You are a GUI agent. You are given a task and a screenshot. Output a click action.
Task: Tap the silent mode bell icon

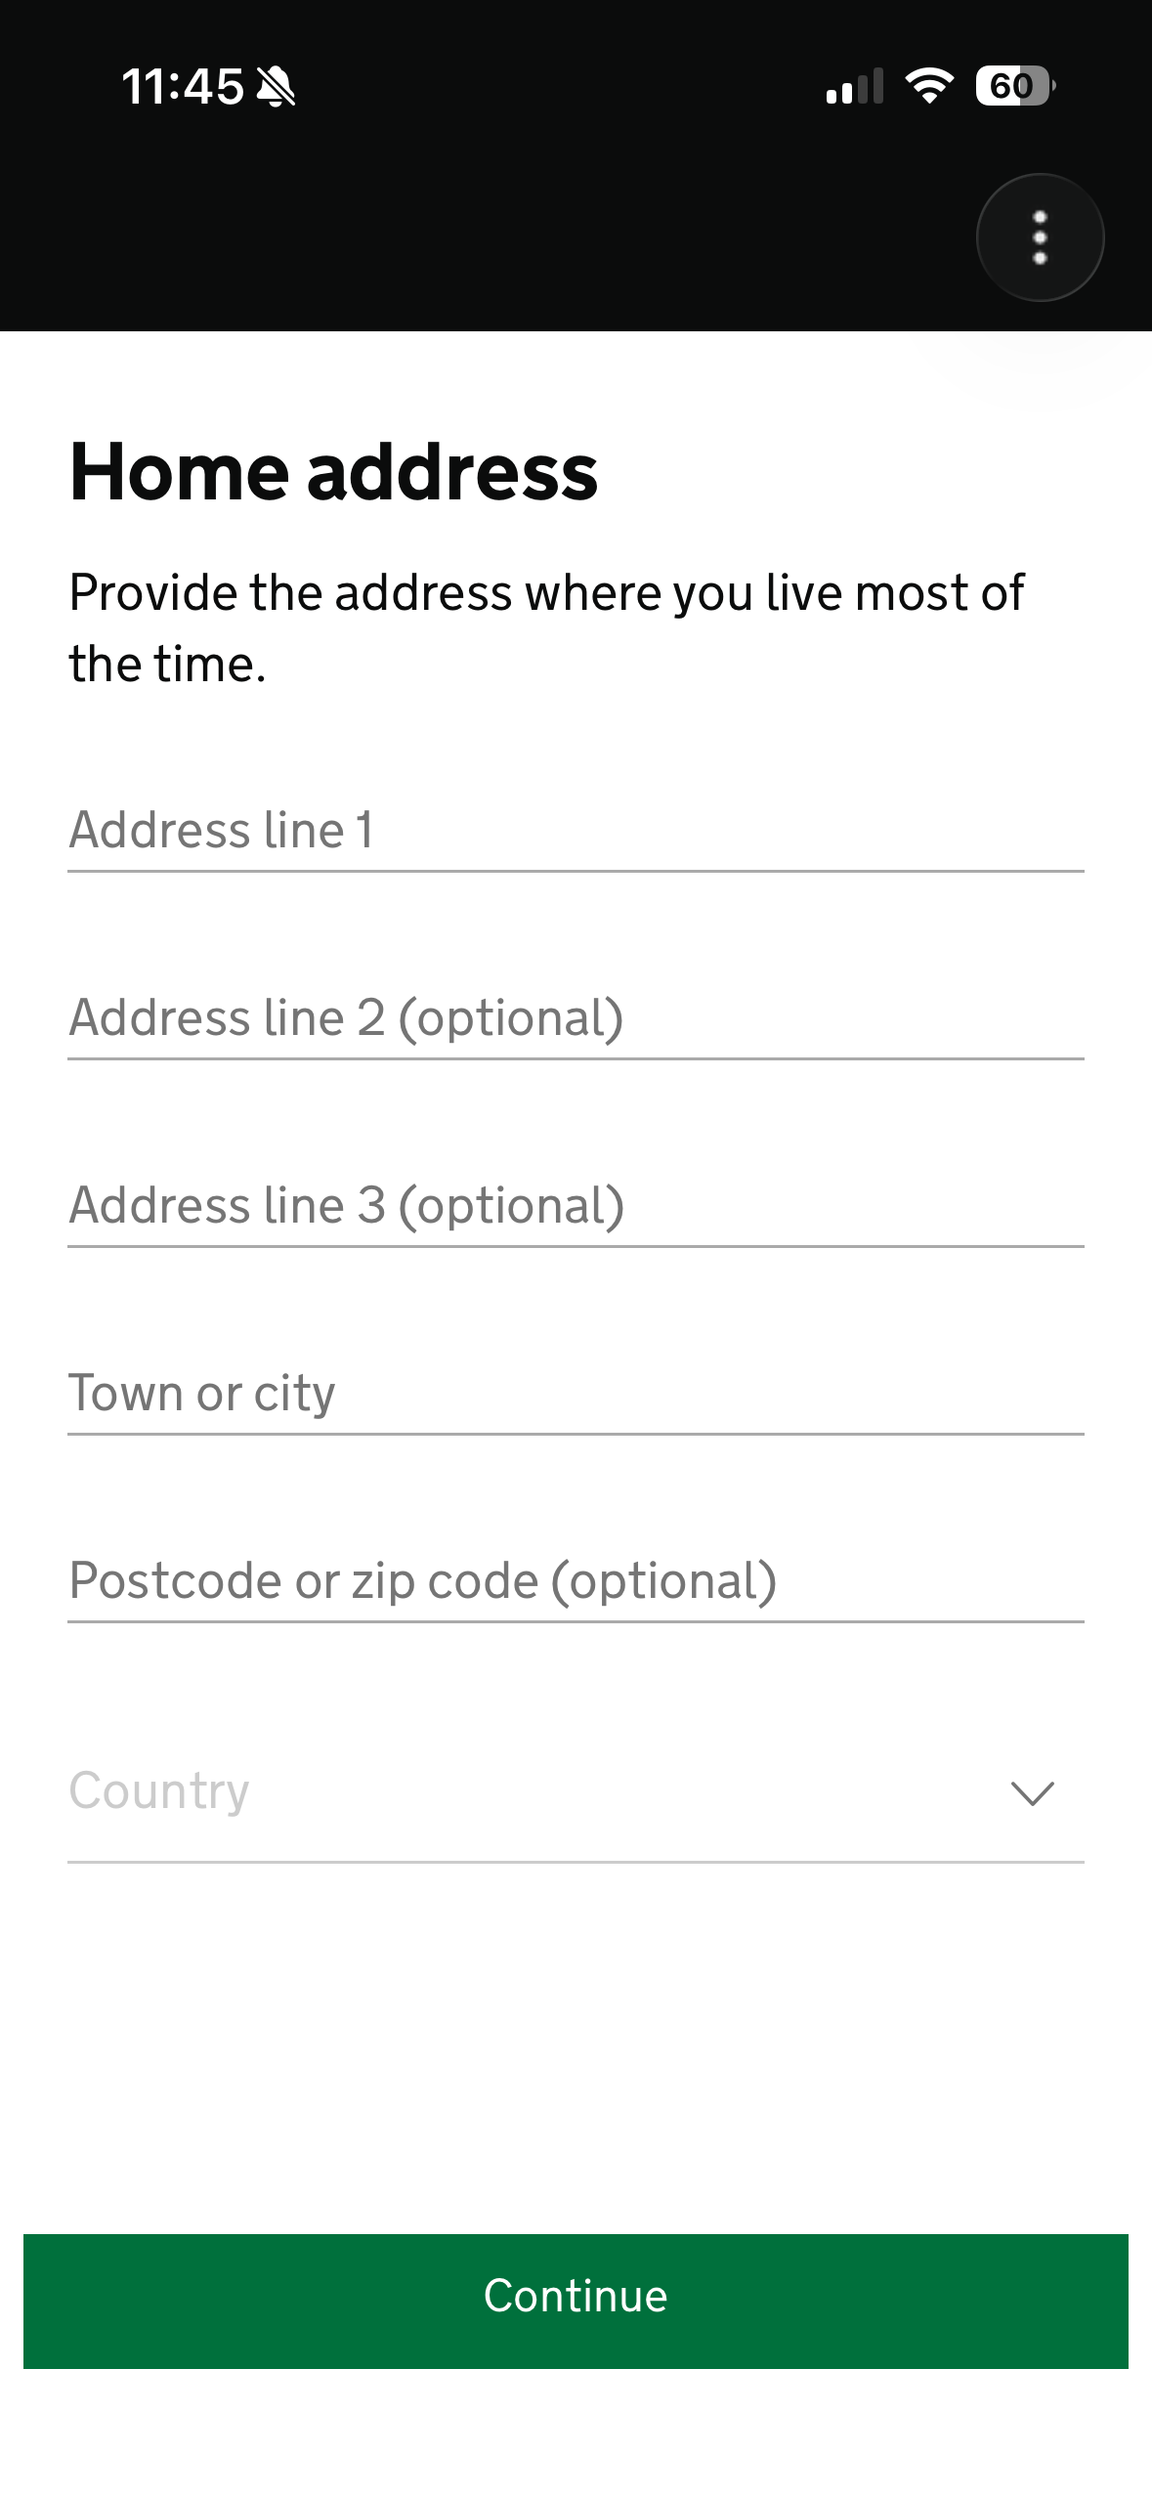(x=276, y=87)
